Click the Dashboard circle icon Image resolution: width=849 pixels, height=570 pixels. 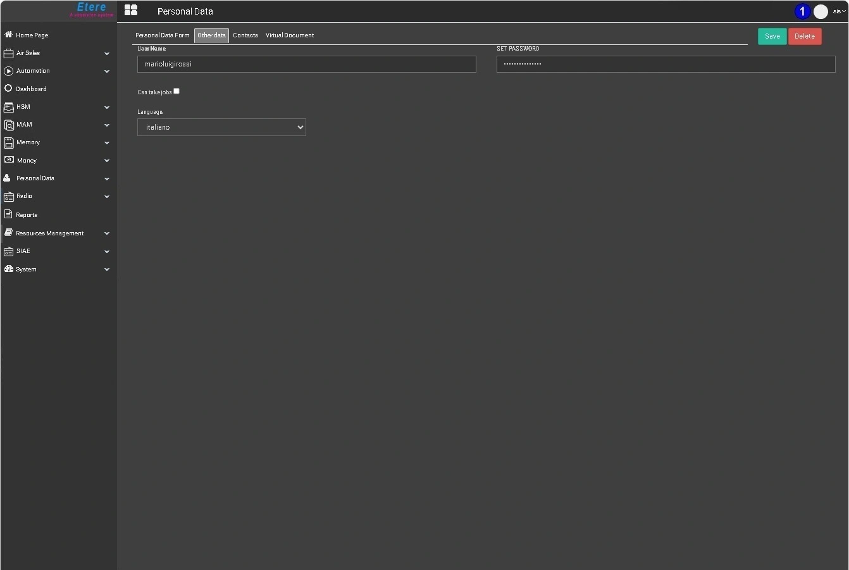[x=8, y=89]
